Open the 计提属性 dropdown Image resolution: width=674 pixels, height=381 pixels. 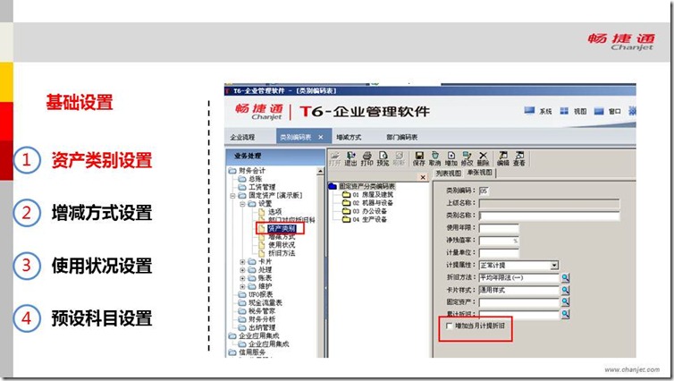tap(554, 266)
